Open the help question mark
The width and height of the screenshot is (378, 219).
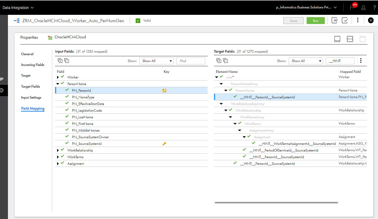[x=375, y=8]
